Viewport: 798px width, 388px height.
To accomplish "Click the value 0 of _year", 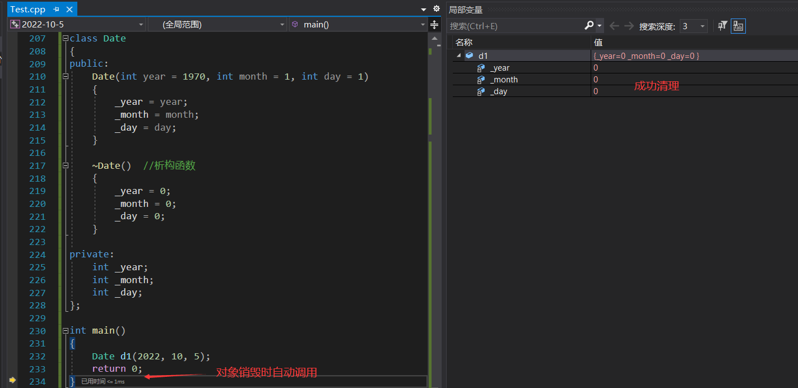I will click(x=596, y=68).
